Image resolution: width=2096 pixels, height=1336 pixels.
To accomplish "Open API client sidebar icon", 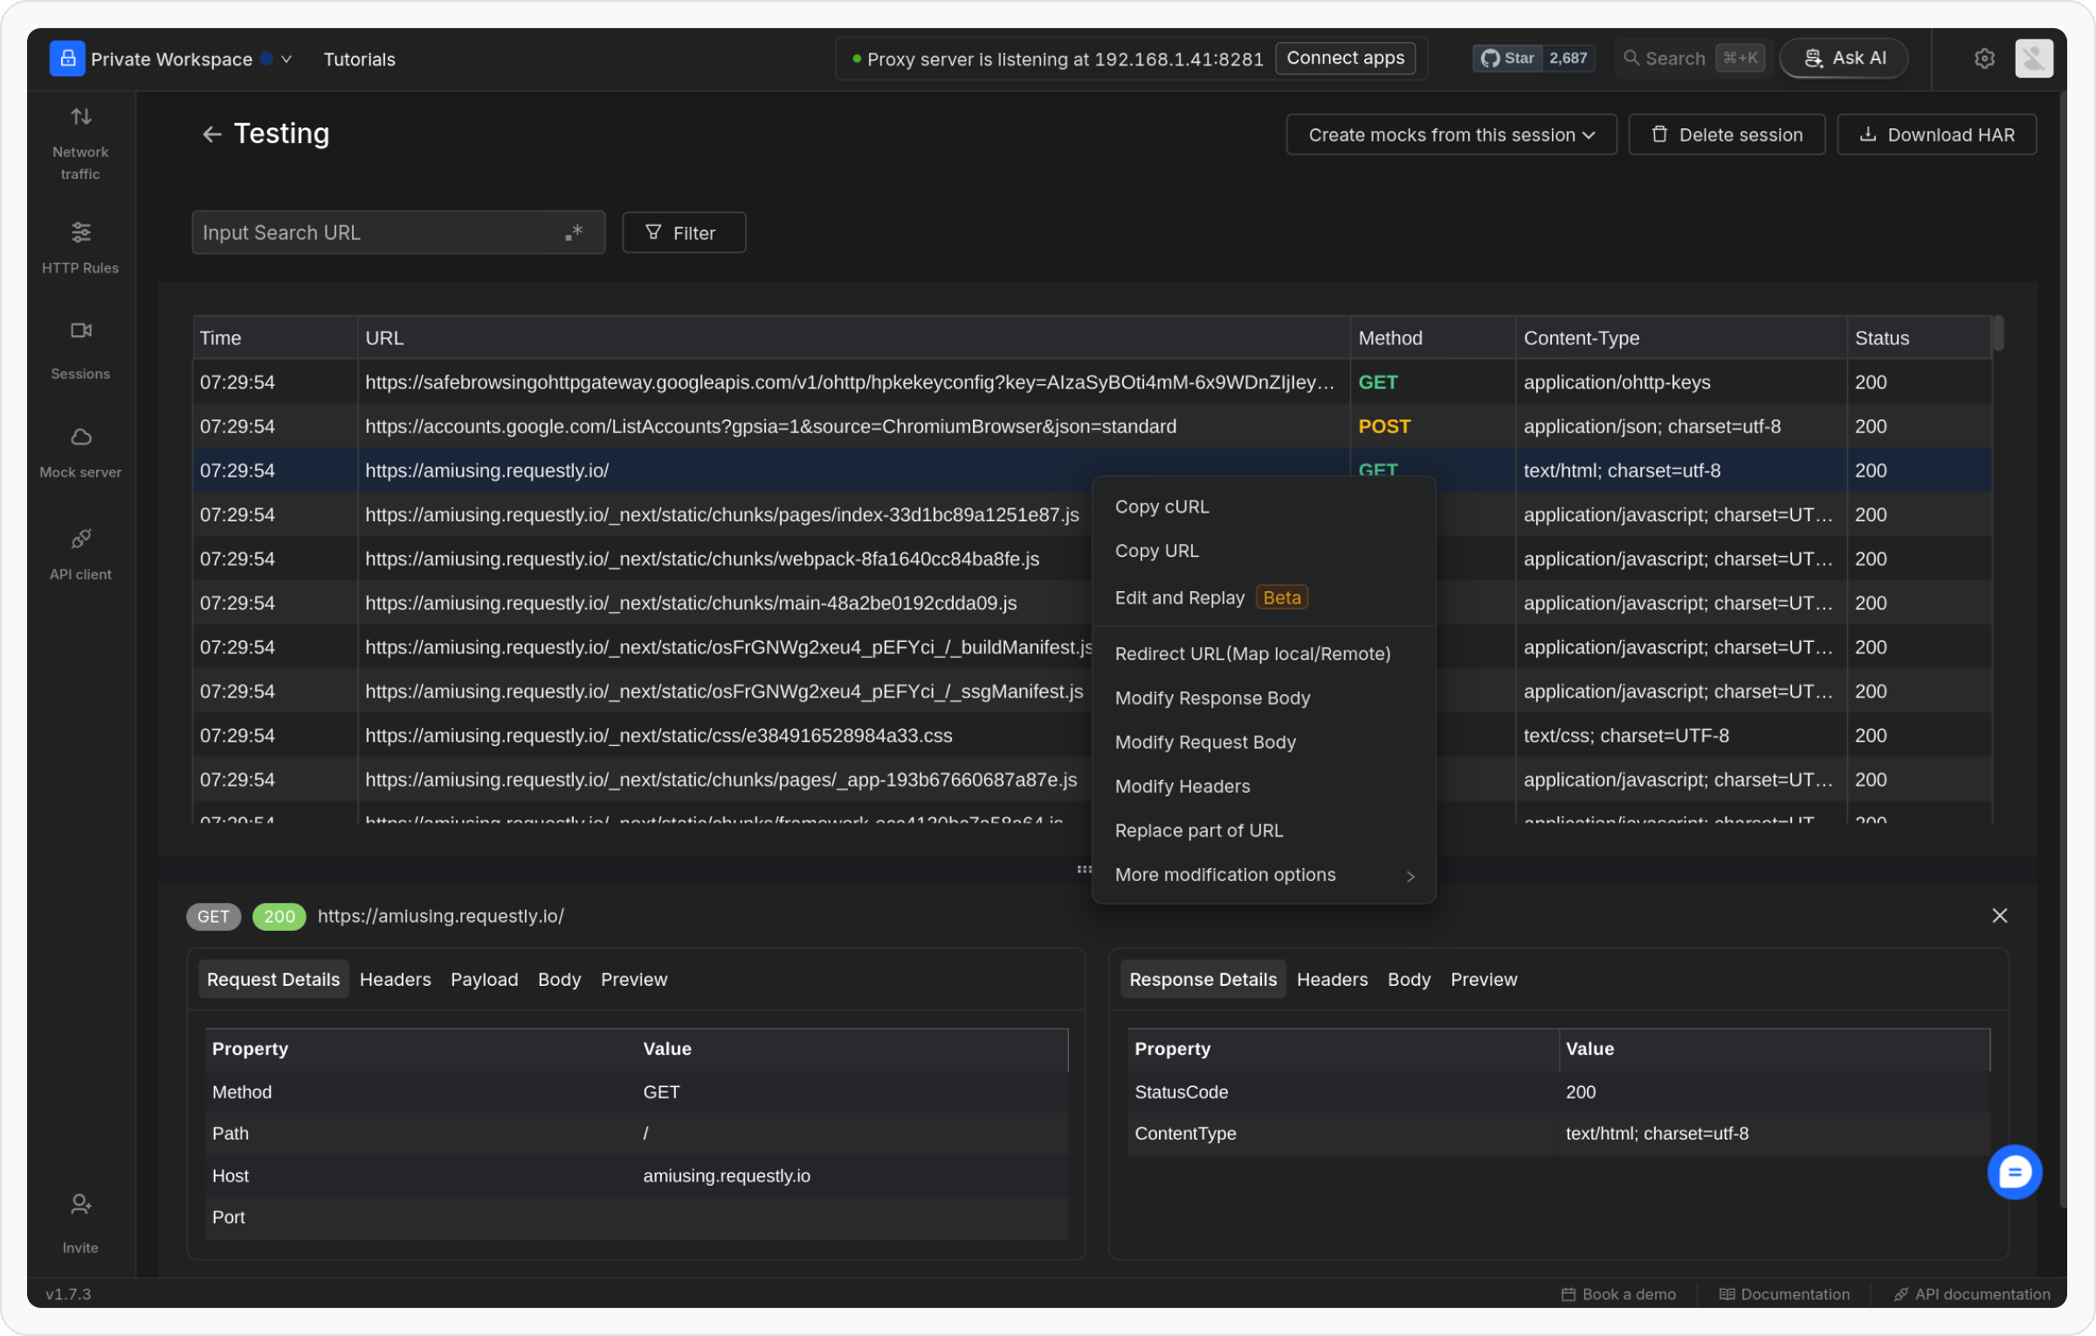I will click(x=80, y=540).
